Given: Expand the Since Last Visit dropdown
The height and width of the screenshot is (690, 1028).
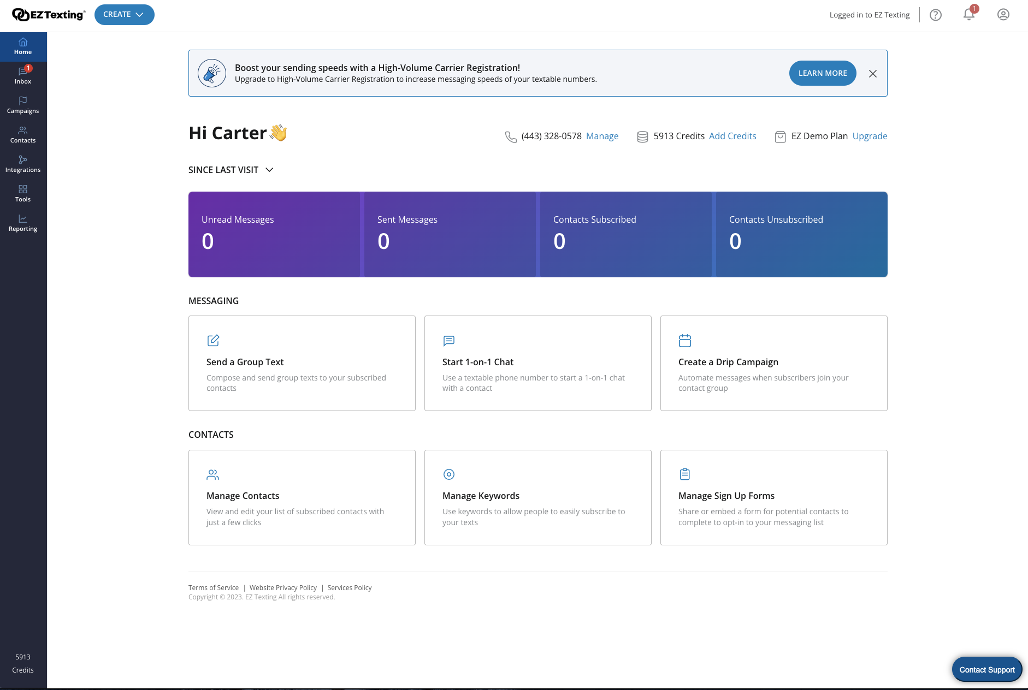Looking at the screenshot, I should point(231,170).
